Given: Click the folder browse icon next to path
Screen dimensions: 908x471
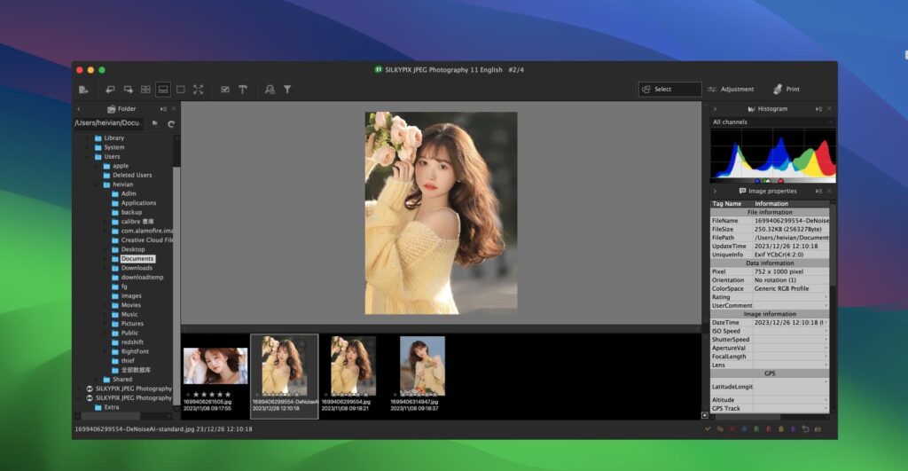Looking at the screenshot, I should tap(154, 122).
